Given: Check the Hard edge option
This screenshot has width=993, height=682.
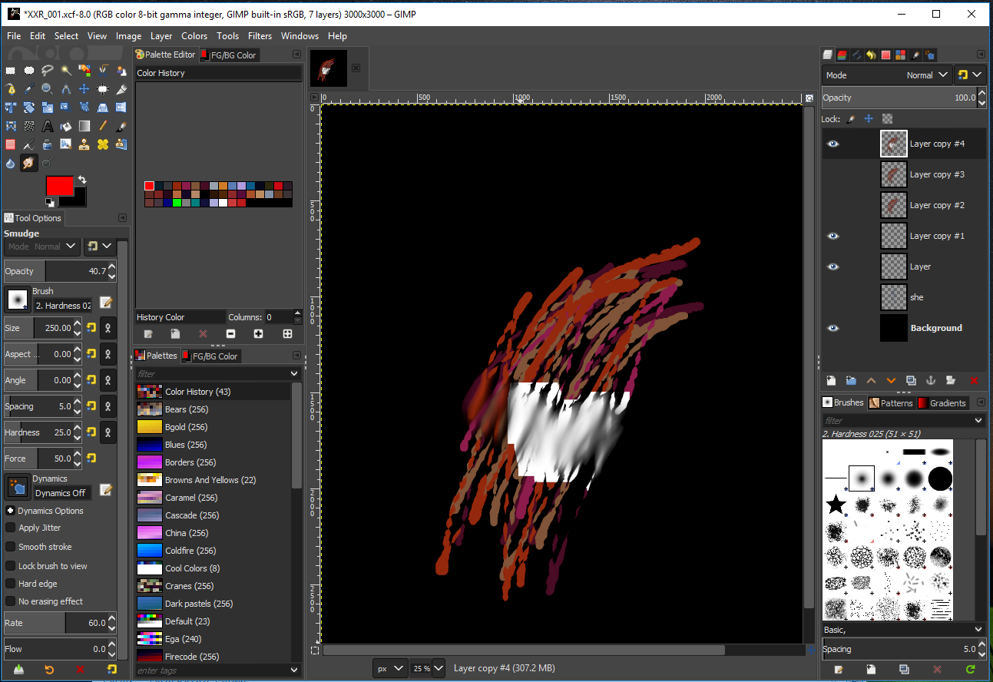Looking at the screenshot, I should click(x=11, y=584).
